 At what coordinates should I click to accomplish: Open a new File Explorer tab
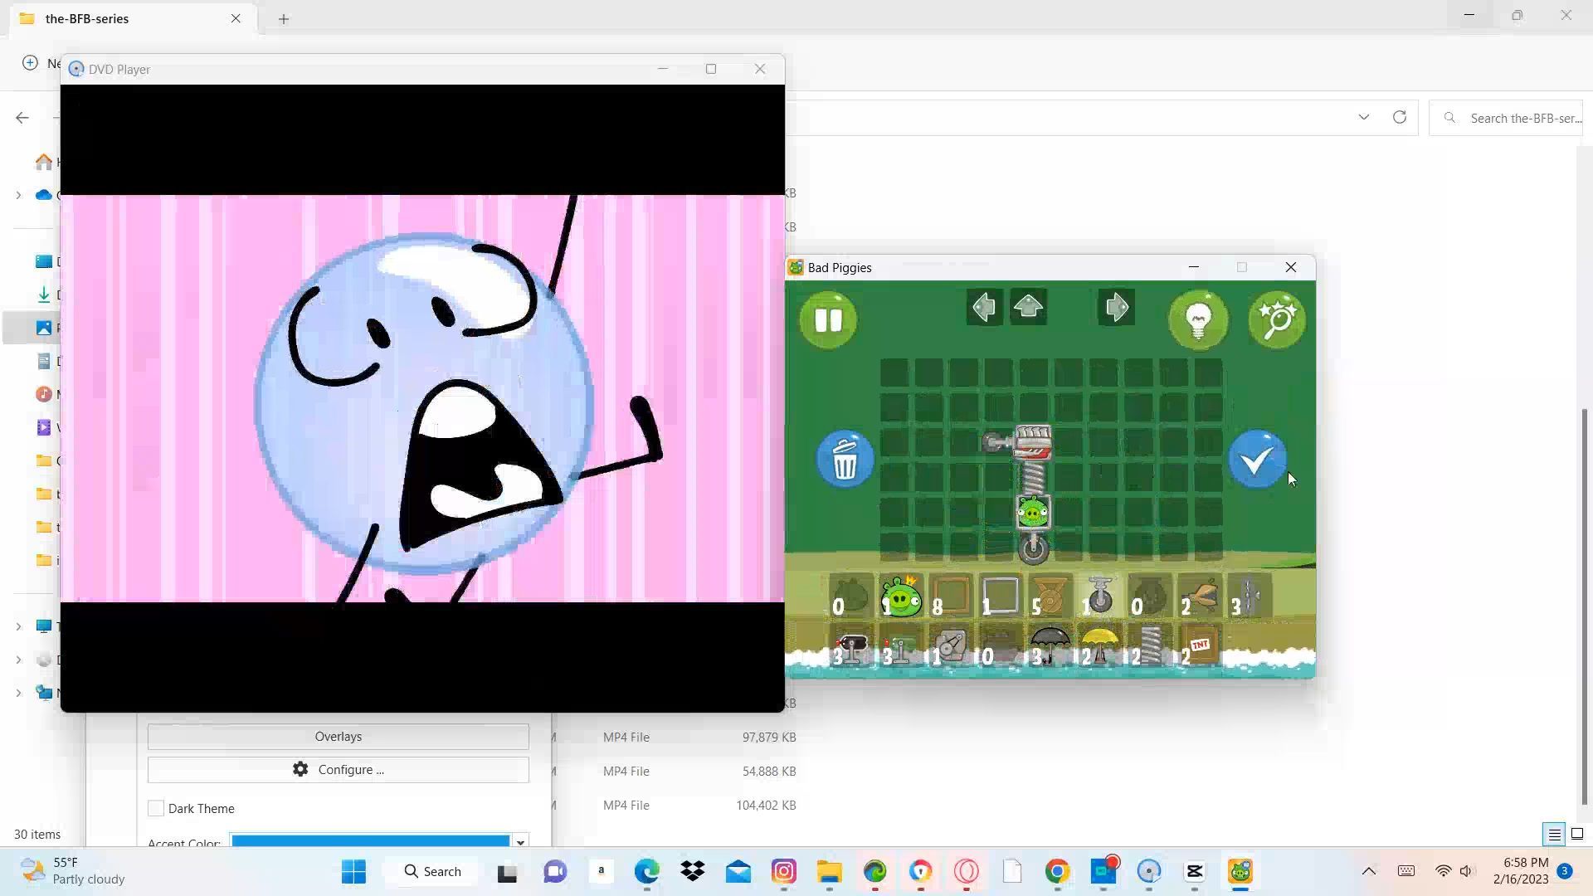click(x=284, y=18)
